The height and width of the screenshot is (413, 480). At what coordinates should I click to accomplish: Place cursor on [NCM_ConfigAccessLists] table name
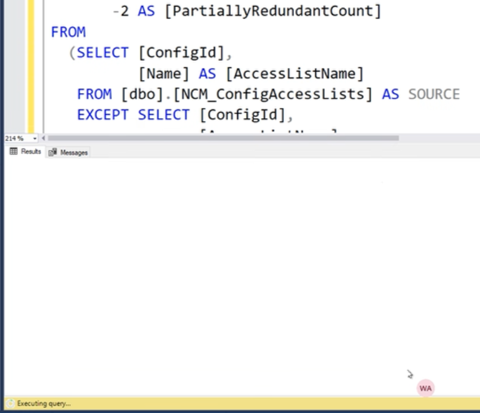(272, 94)
